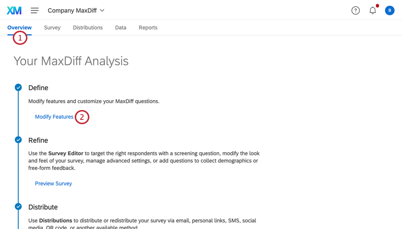Click the Refine step checkmark icon

pos(18,140)
